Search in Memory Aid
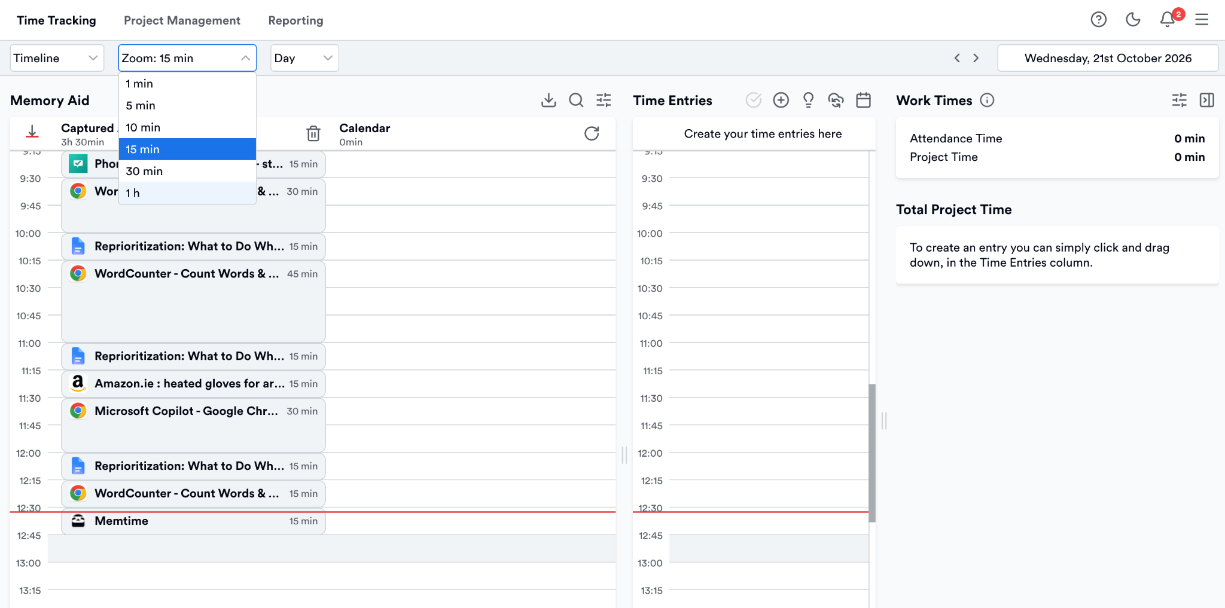 pyautogui.click(x=576, y=100)
